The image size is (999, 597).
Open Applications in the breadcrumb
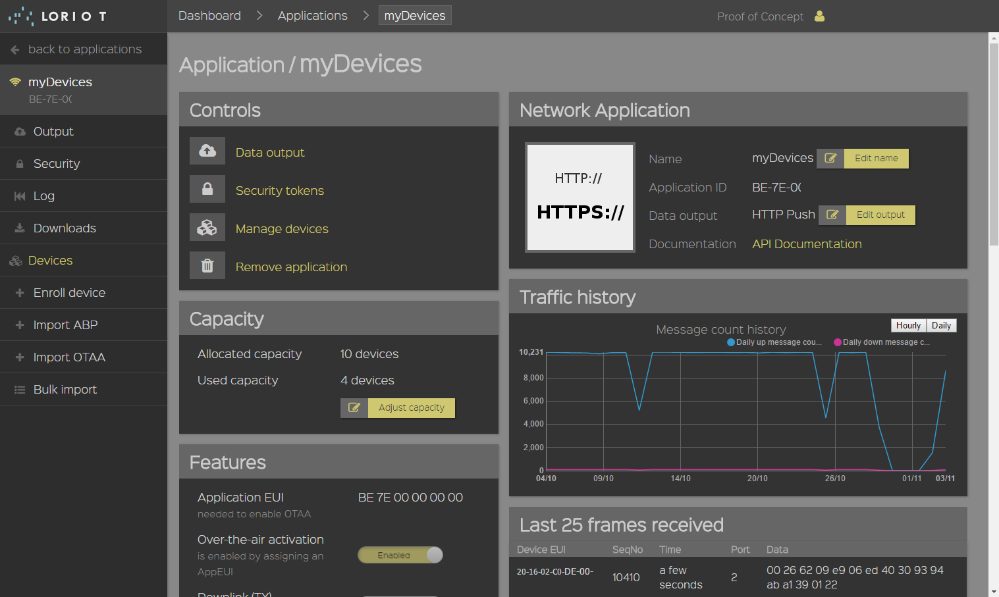[312, 15]
